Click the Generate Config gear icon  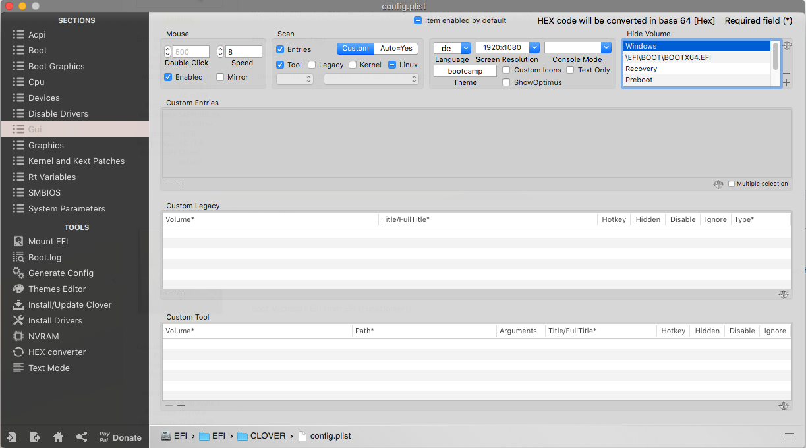tap(18, 273)
